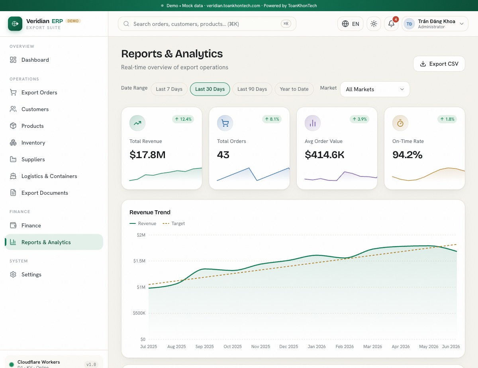Click the Export Orders cart icon
478x368 pixels.
13,92
